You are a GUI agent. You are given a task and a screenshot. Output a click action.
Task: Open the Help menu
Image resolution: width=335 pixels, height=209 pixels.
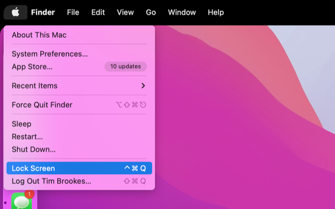(x=216, y=12)
